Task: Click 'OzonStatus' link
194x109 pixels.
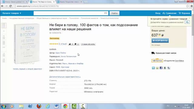Action: pos(179,61)
